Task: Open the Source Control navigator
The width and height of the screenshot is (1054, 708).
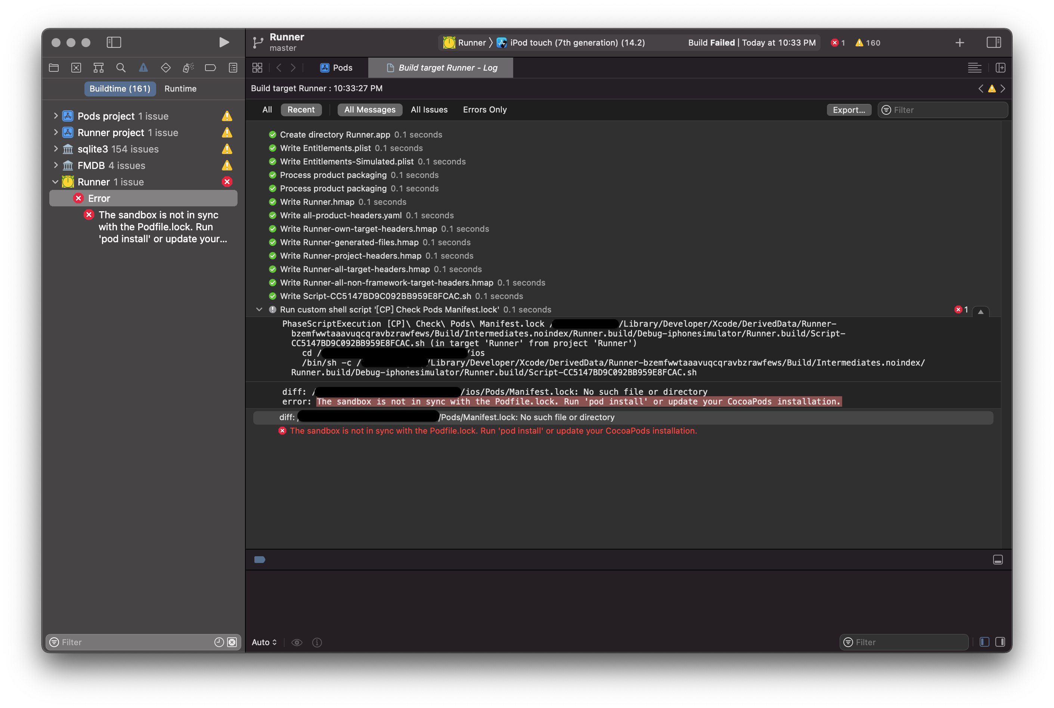Action: click(76, 68)
